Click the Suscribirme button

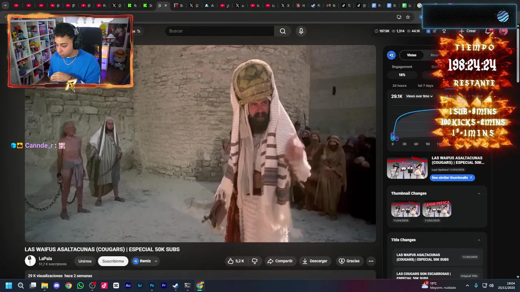(113, 261)
